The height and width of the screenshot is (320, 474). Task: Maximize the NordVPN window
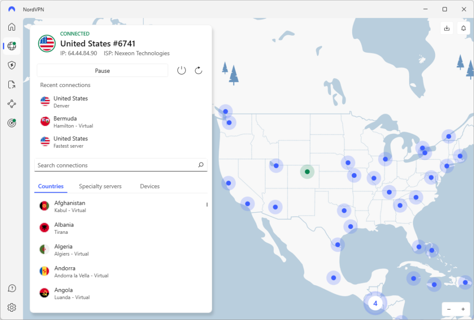point(445,9)
